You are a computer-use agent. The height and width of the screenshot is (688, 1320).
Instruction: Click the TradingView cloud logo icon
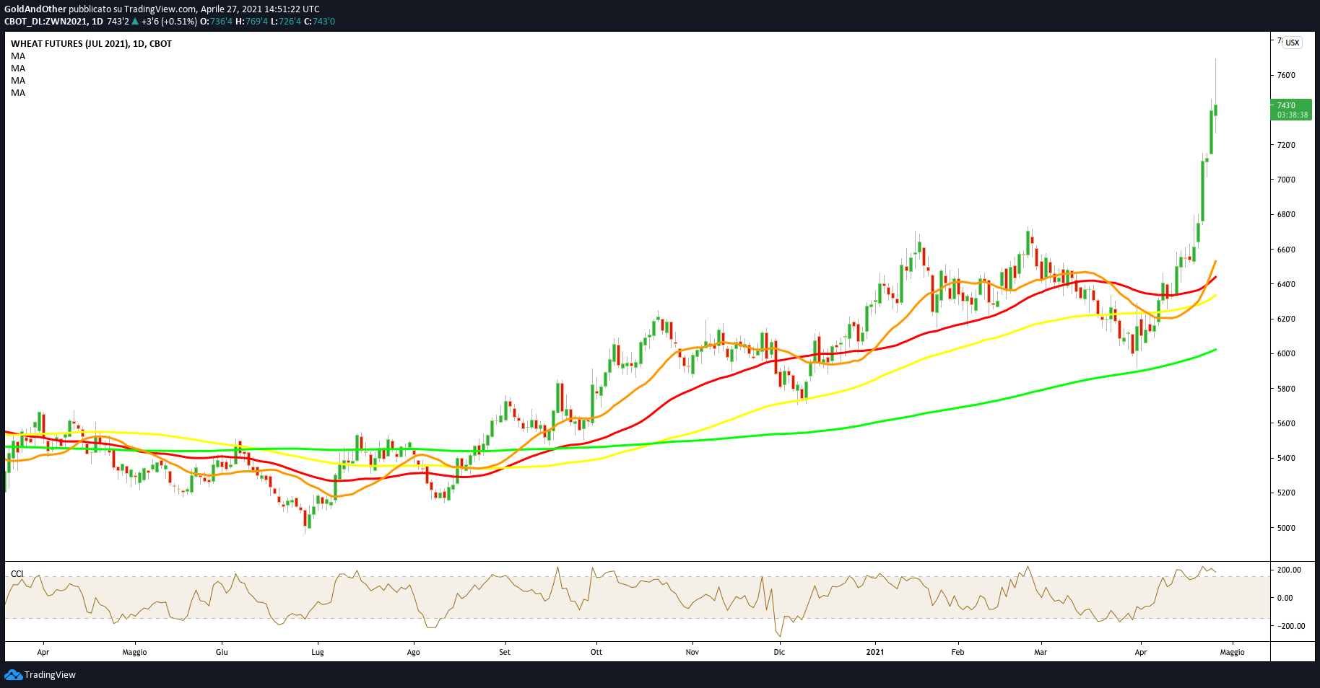tap(13, 675)
